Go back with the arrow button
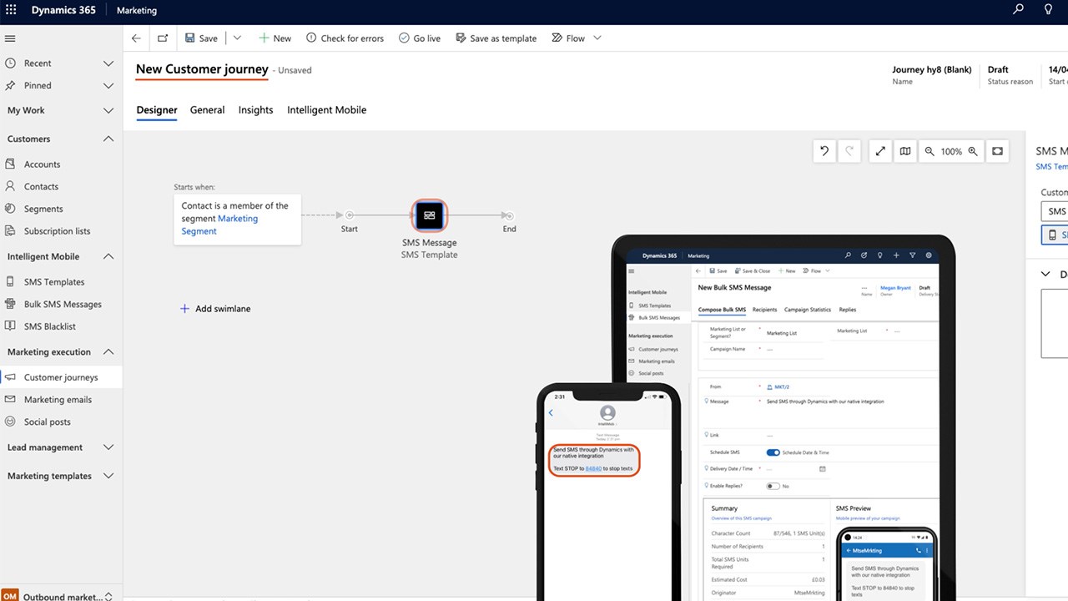This screenshot has height=601, width=1068. point(137,38)
